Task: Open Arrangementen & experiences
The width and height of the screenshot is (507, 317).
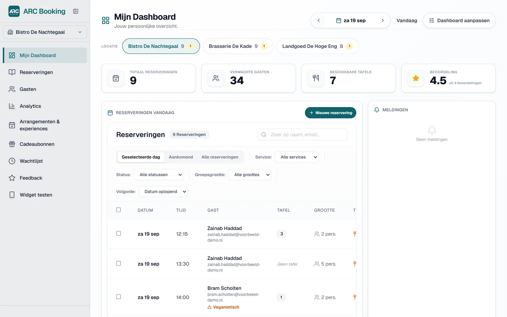Action: pyautogui.click(x=45, y=125)
